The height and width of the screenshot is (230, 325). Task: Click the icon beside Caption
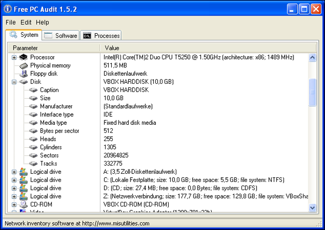[x=33, y=90]
